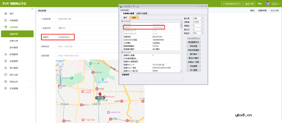
Task: Open the Language menu in DTU tool
Action: pyautogui.click(x=125, y=10)
